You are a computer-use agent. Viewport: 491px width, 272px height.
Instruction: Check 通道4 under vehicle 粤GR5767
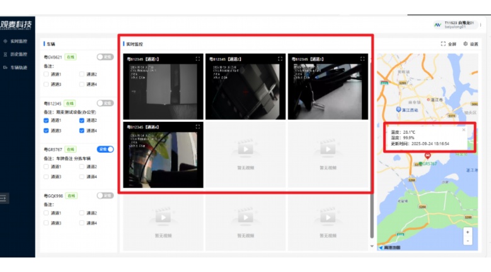82,177
